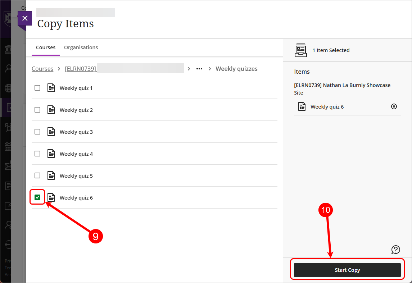Tick the Weekly quiz 2 checkbox
Viewport: 412px width, 283px height.
coord(37,110)
